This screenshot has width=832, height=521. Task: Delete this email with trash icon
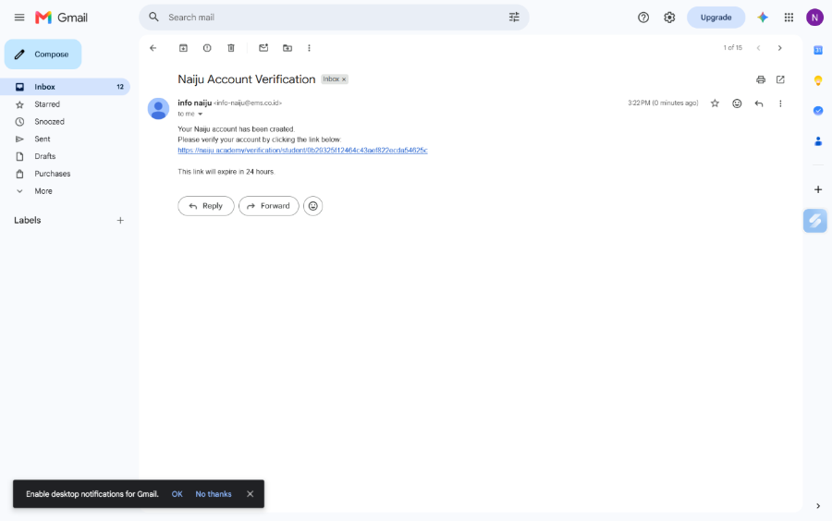coord(231,48)
